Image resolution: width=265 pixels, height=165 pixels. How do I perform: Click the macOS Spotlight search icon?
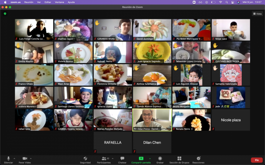(x=227, y=2)
